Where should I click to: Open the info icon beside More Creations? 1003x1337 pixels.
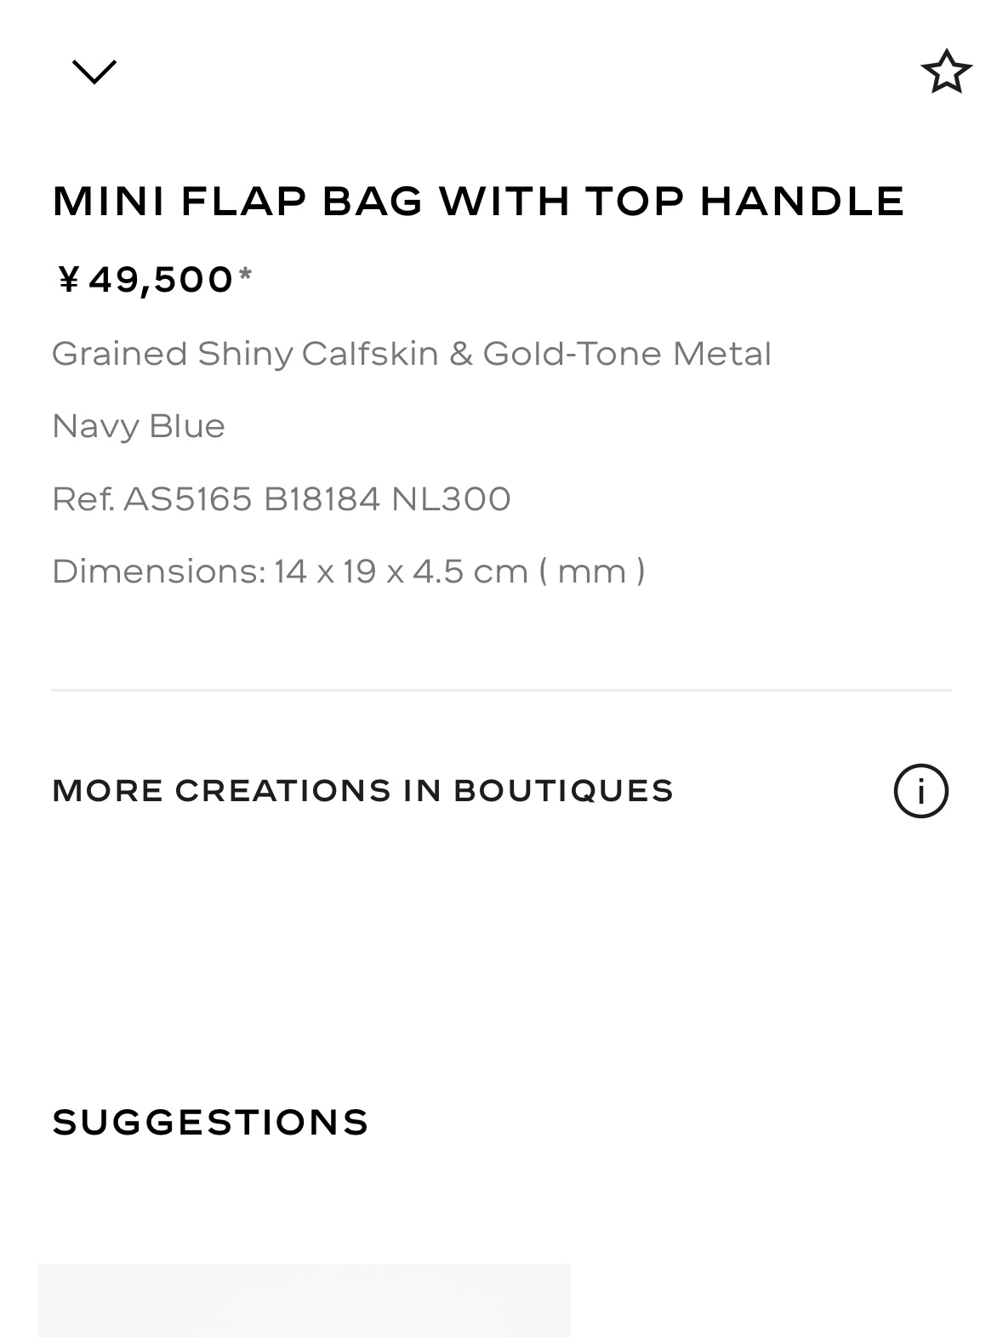click(x=920, y=791)
